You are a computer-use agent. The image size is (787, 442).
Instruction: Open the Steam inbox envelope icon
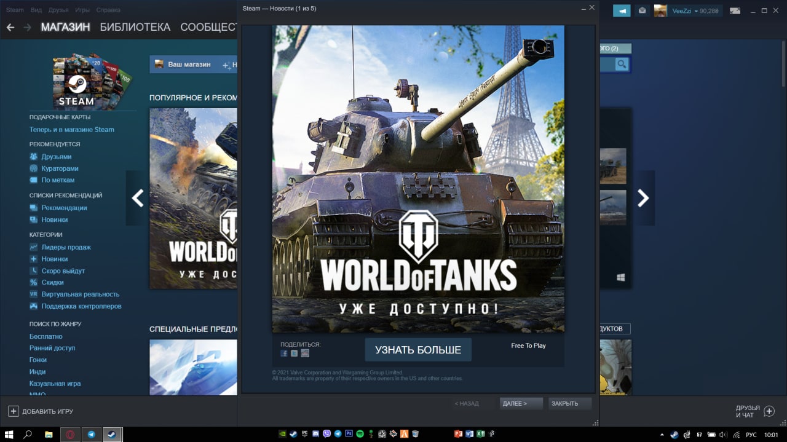pos(642,10)
